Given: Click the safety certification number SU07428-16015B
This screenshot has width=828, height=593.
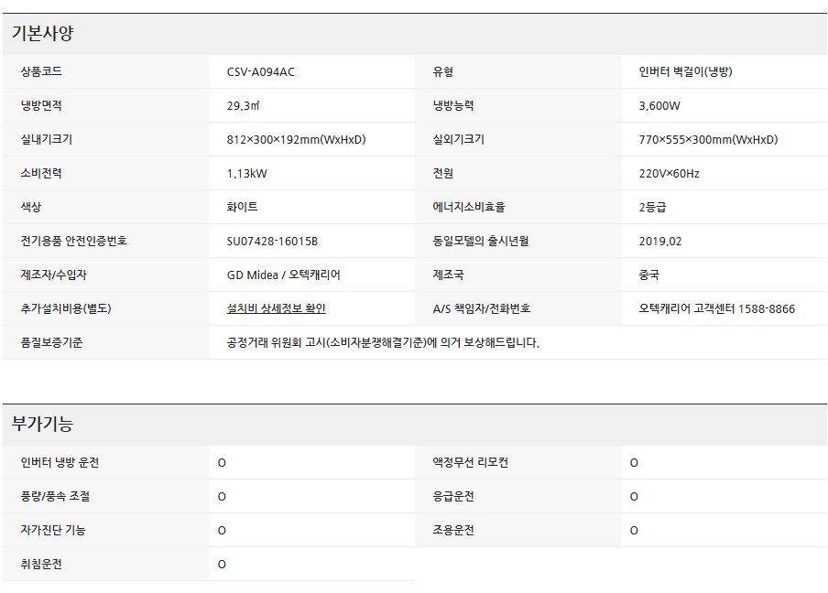Looking at the screenshot, I should coord(271,242).
